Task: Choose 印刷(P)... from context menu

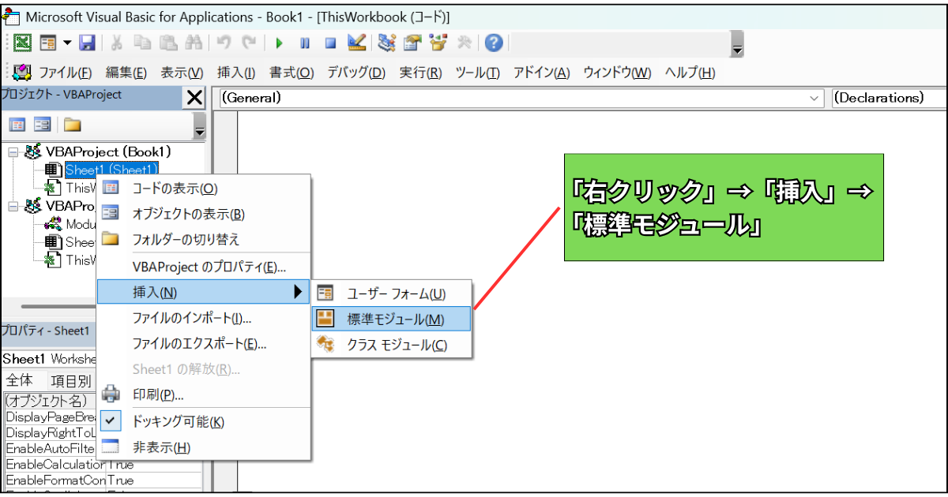Action: [204, 394]
